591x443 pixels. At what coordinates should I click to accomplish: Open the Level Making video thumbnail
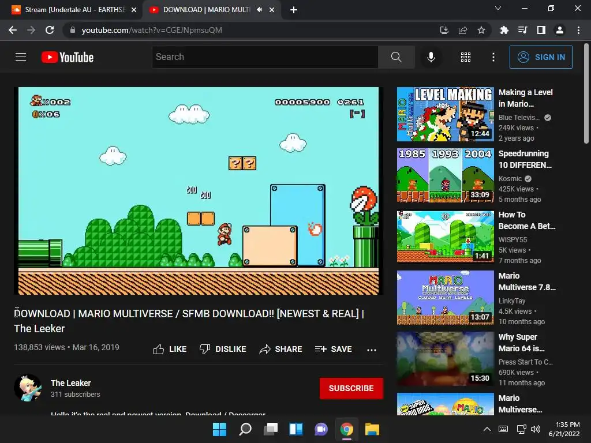pyautogui.click(x=445, y=114)
